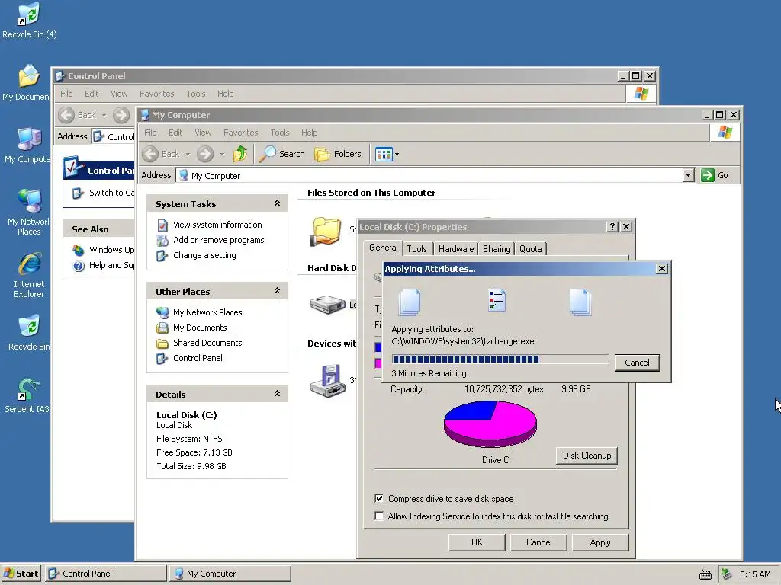This screenshot has width=781, height=585.
Task: Open the Edit menu in My Computer
Action: pyautogui.click(x=175, y=133)
